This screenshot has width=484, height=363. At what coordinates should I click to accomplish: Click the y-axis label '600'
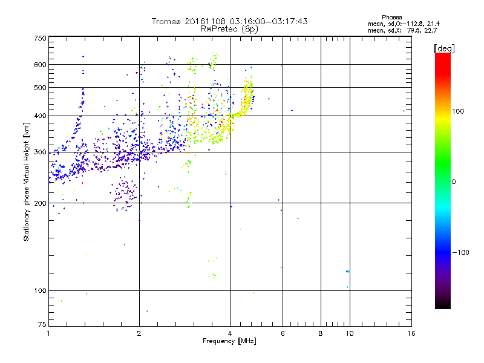coord(40,65)
